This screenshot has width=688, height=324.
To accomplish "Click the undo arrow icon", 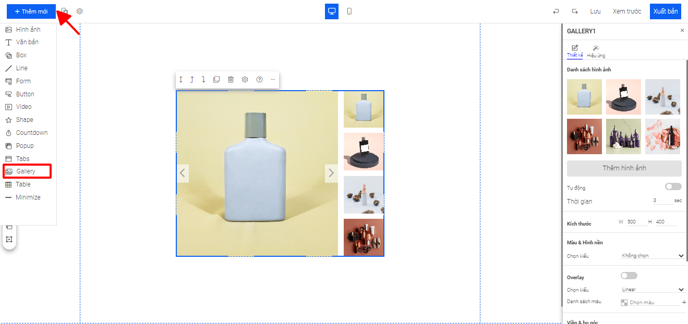I will (556, 11).
